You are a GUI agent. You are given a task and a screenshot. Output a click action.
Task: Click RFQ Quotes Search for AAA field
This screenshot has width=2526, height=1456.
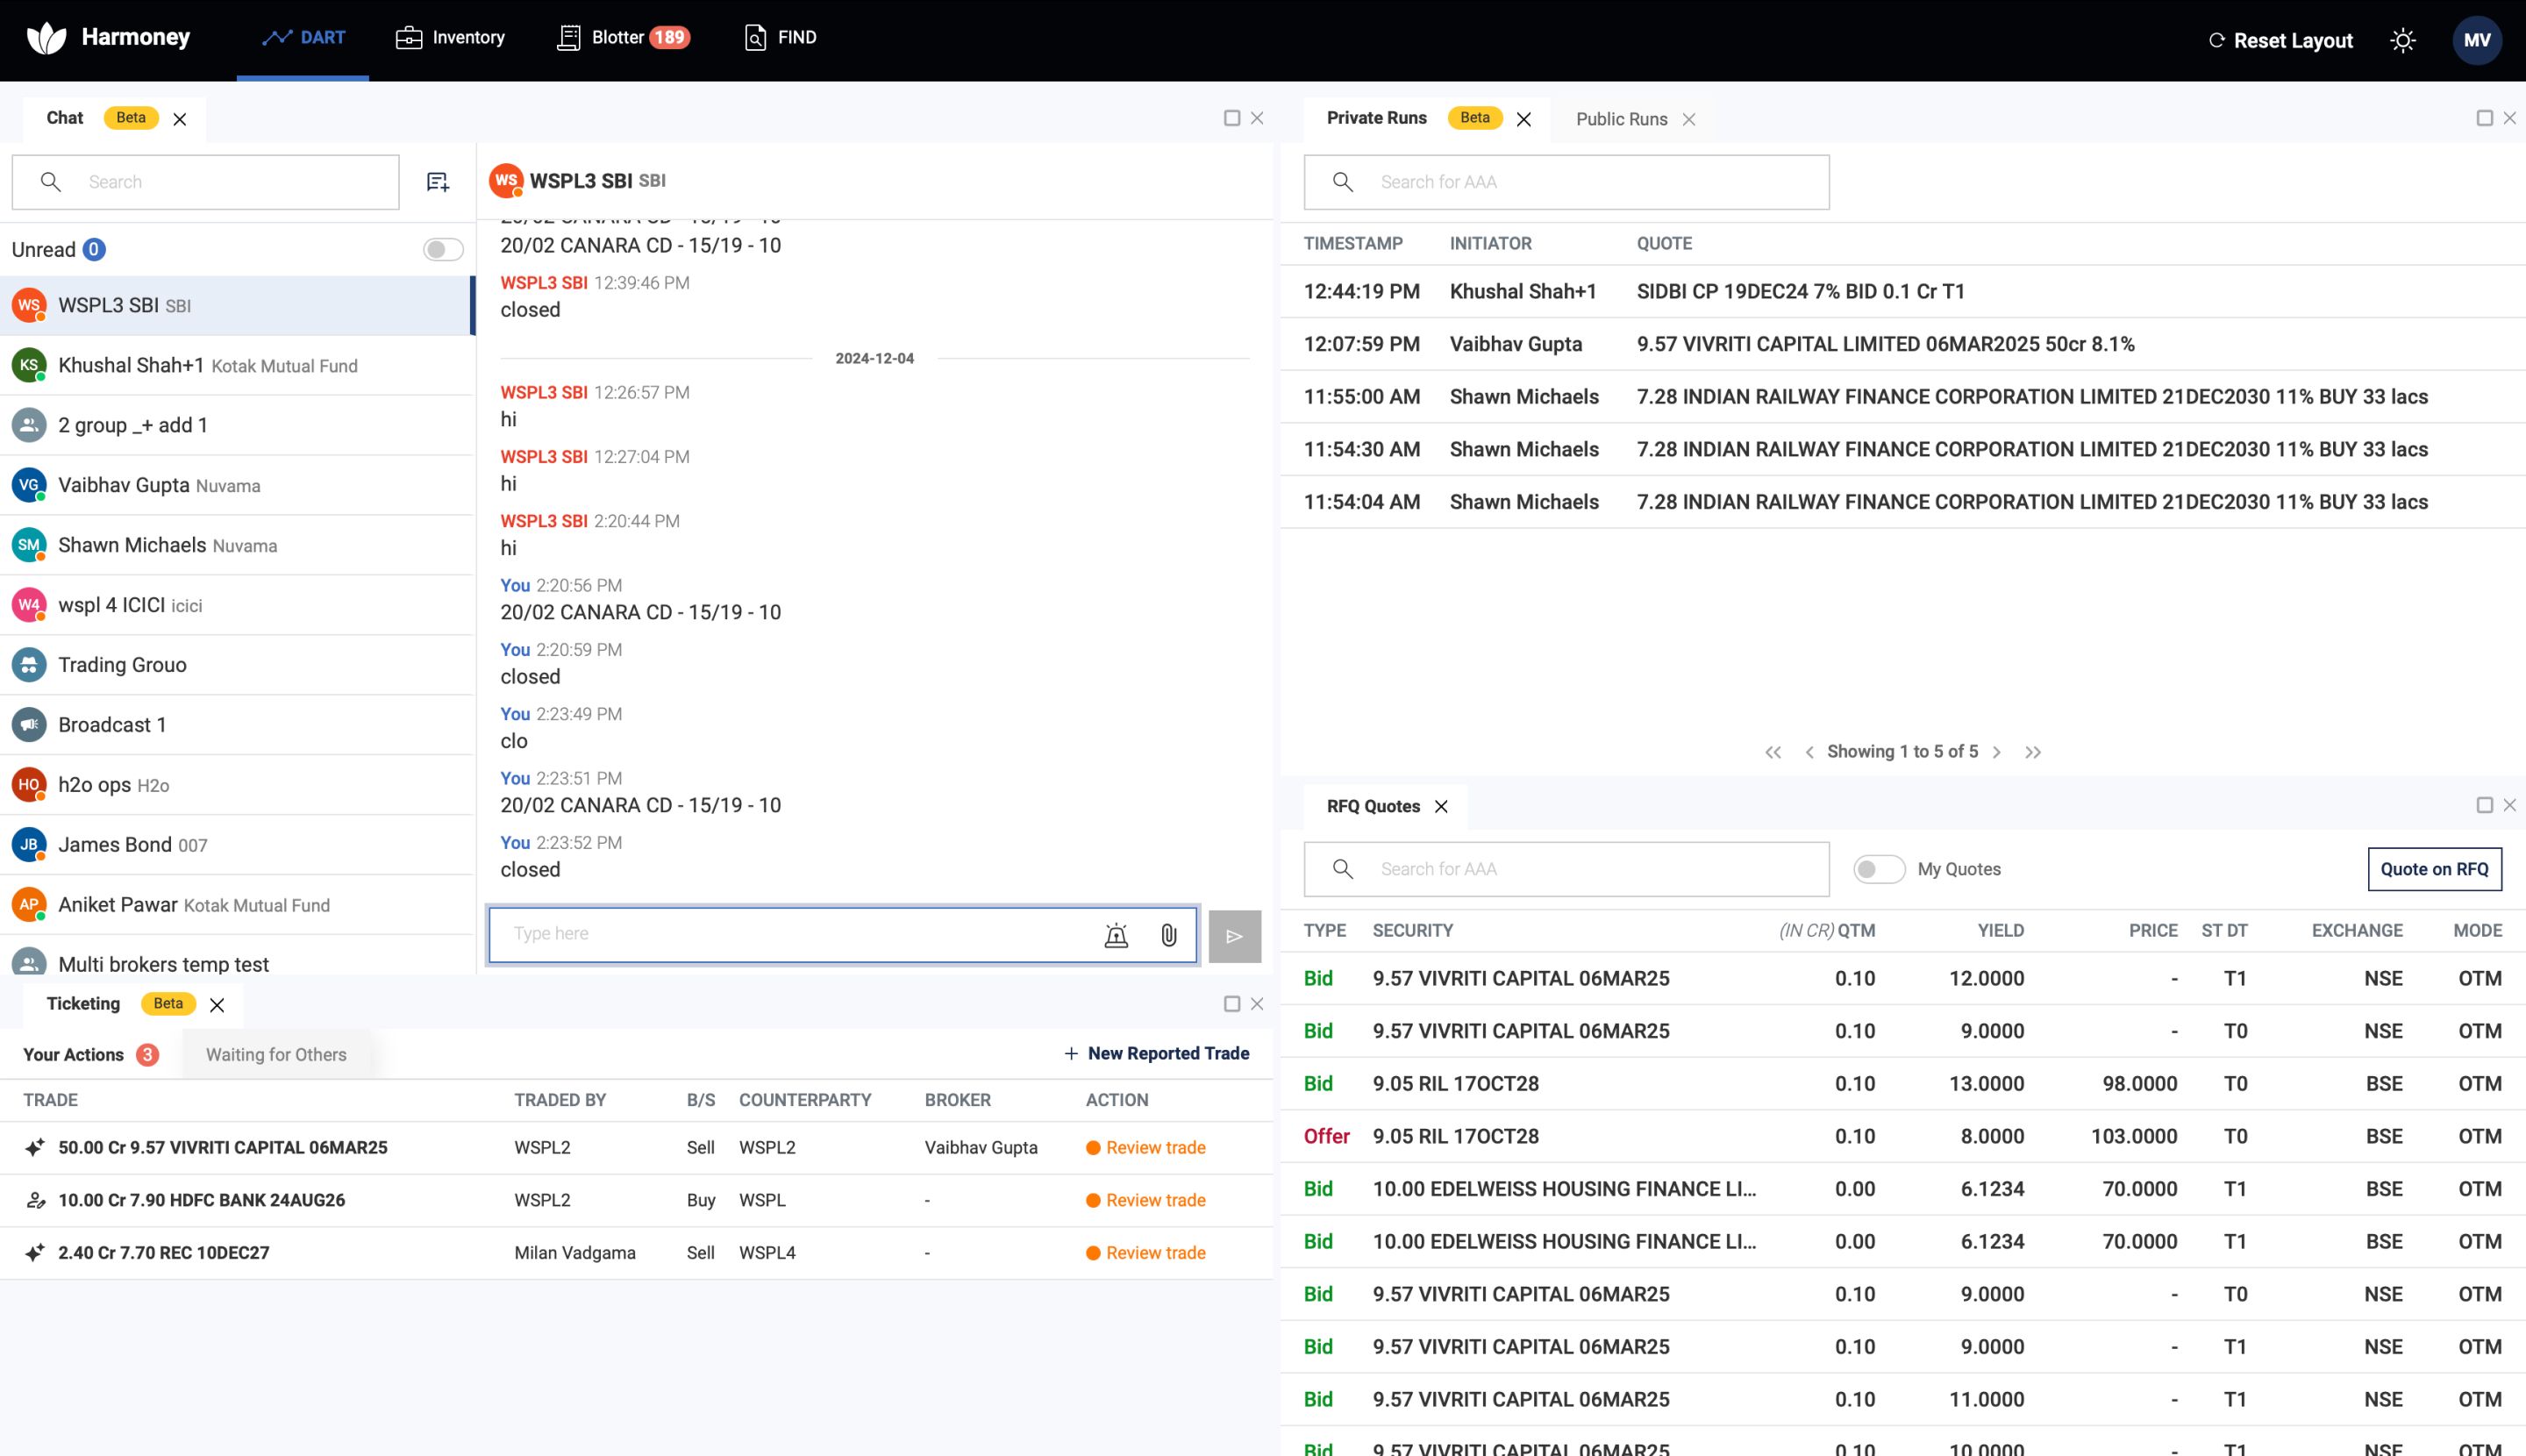[1567, 869]
